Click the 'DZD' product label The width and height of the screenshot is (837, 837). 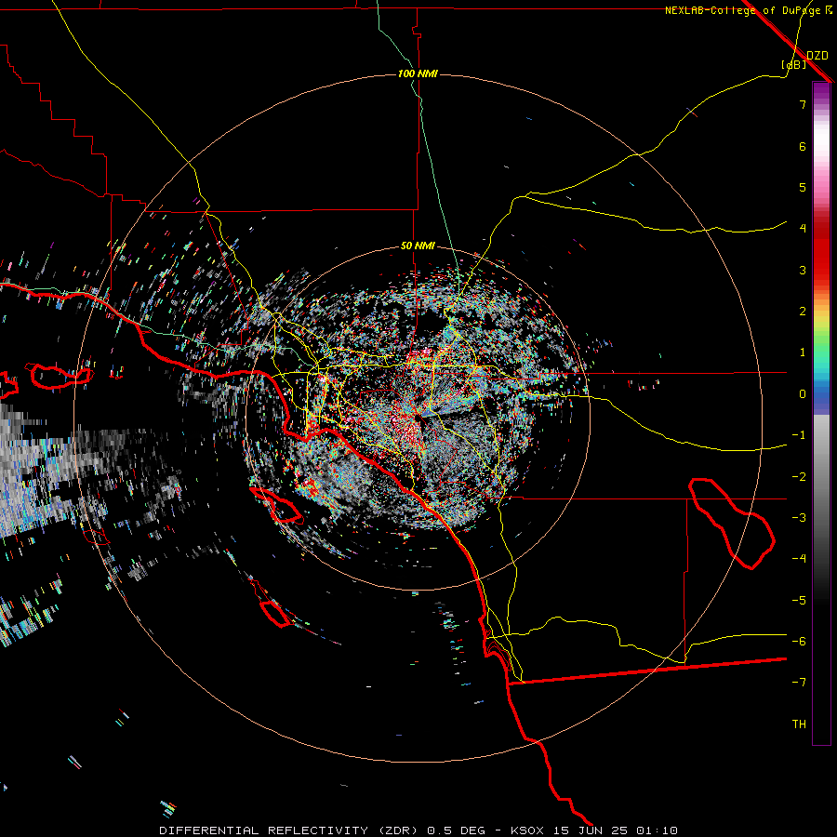817,56
